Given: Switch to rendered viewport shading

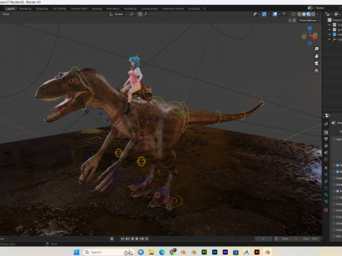Looking at the screenshot, I should (313, 14).
